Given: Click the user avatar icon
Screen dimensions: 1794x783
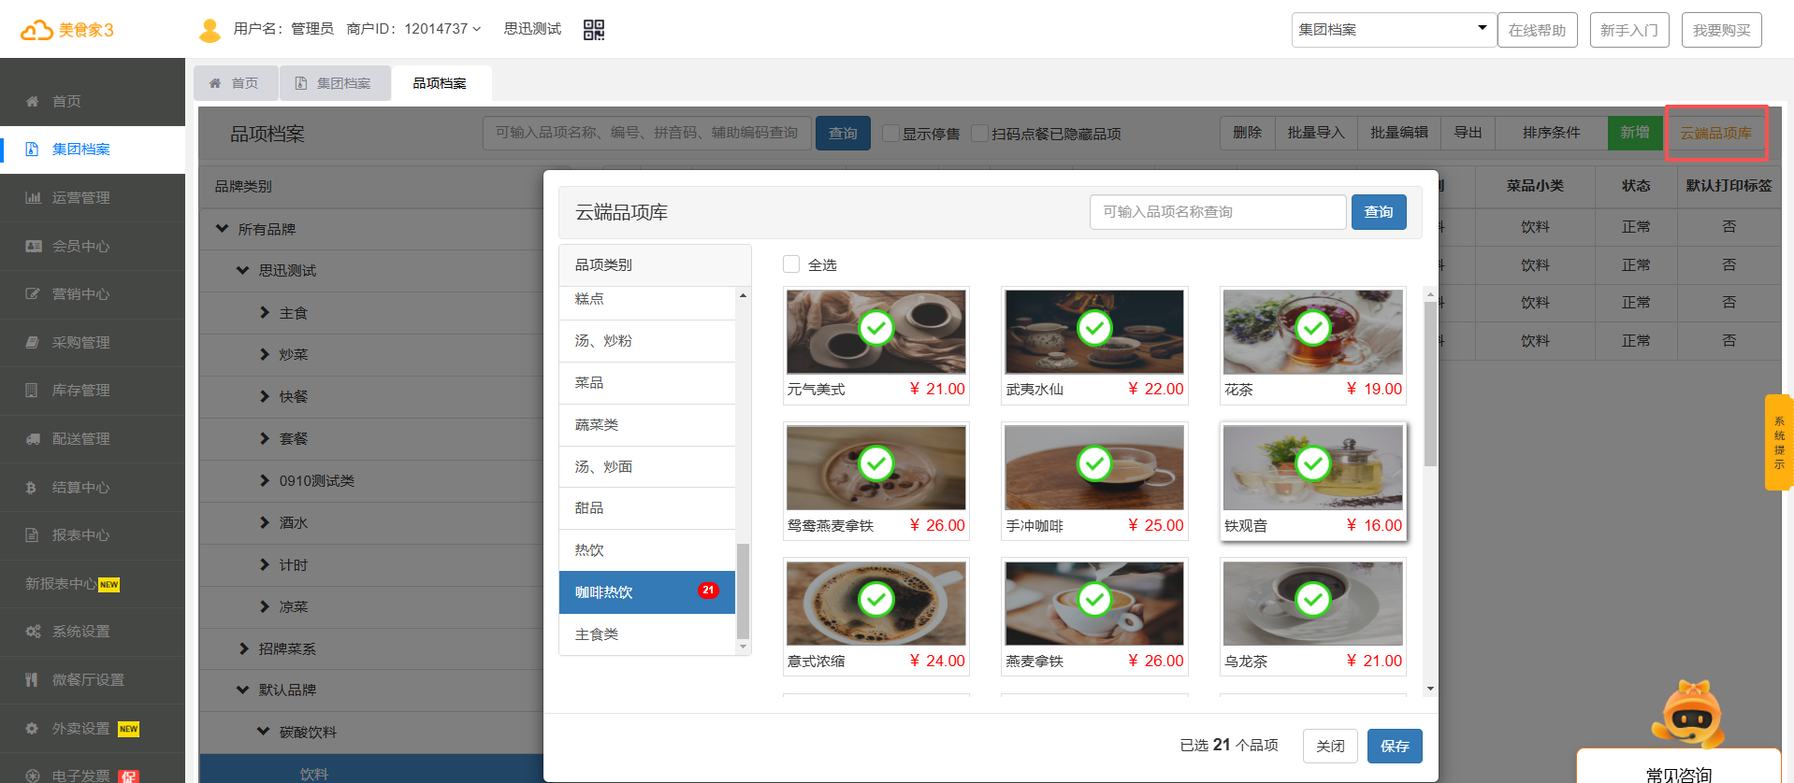Looking at the screenshot, I should (x=210, y=30).
